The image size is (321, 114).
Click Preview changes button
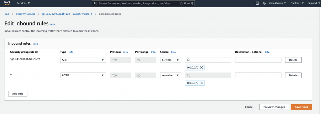tap(274, 107)
